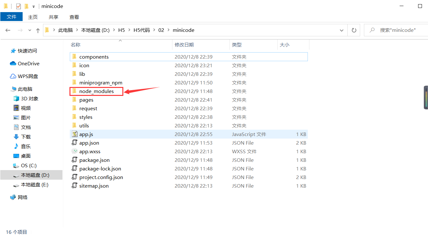Open 视频 library in the sidebar
428x237 pixels.
pos(22,108)
